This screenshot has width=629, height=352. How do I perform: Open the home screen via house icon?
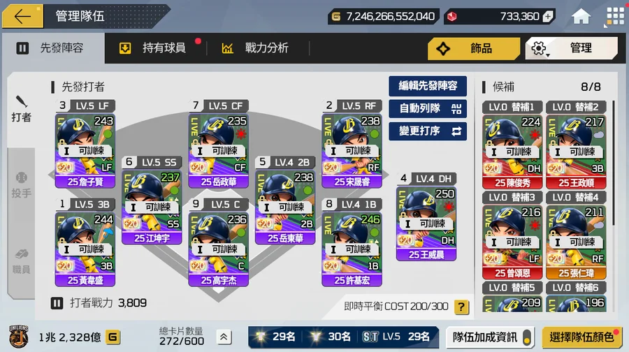(x=581, y=17)
